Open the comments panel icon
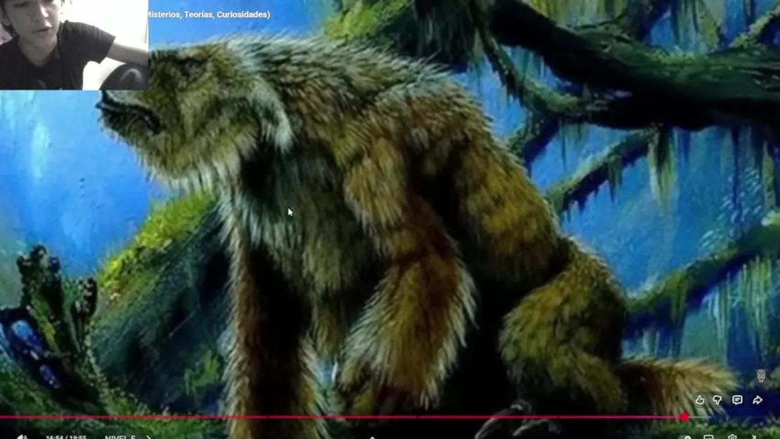The height and width of the screenshot is (439, 780). point(737,400)
